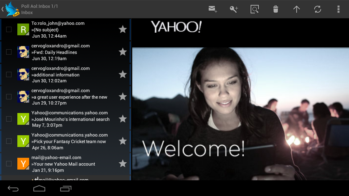The width and height of the screenshot is (349, 196).
Task: Check the Your new Yahoo Mail account box
Action: [x=9, y=164]
